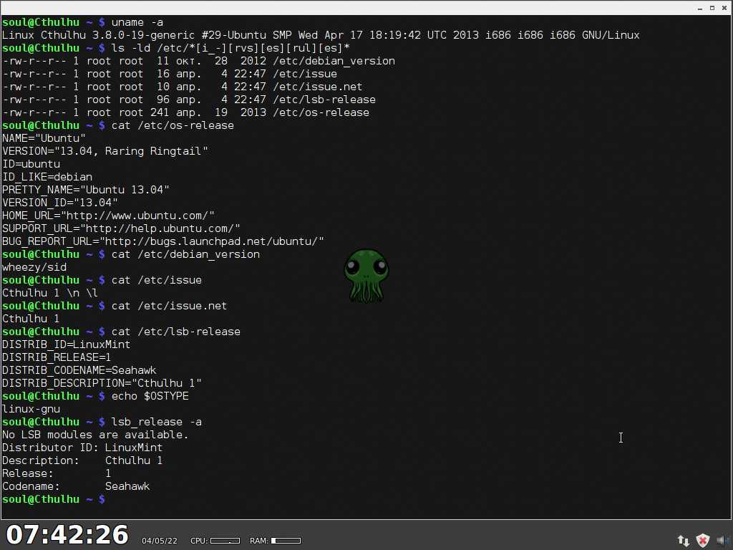Click the 'uname -a' command text
Viewport: 733px width, 550px height.
tap(137, 22)
